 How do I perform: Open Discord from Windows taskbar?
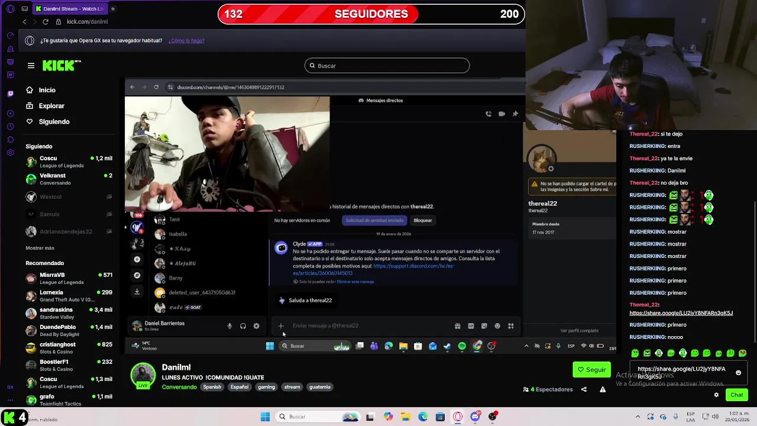click(x=475, y=417)
